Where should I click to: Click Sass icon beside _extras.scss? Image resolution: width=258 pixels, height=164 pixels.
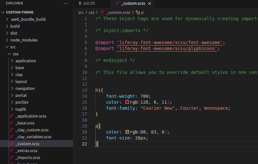[x=12, y=150]
